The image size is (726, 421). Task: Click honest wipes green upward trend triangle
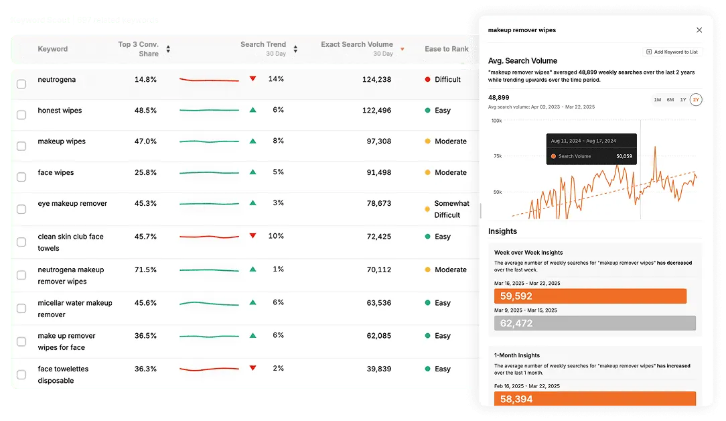(x=252, y=110)
